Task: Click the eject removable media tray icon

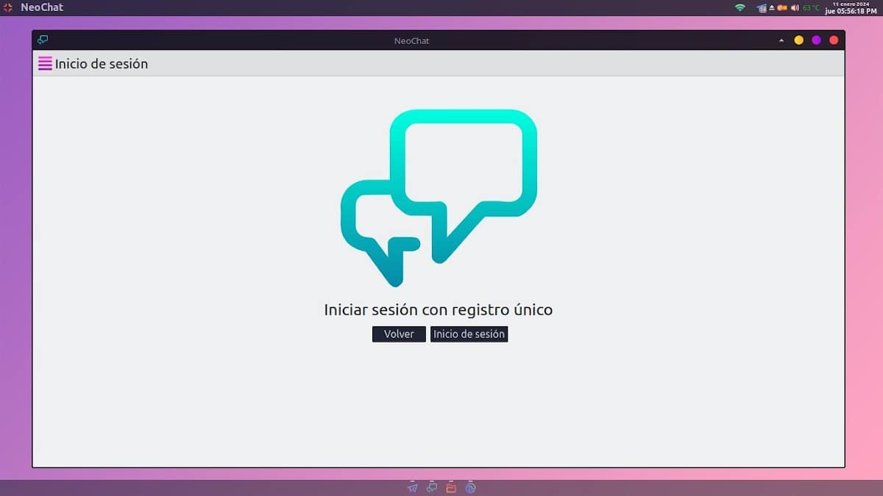Action: click(770, 7)
